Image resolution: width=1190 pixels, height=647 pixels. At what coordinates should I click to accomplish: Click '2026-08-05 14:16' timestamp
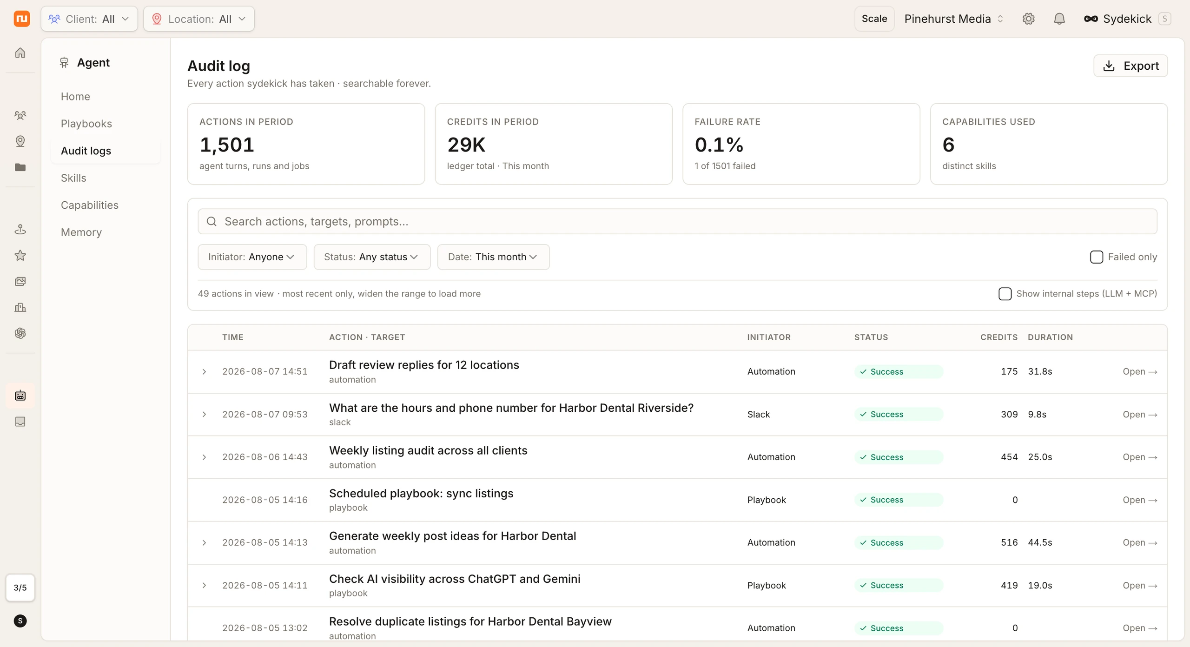[x=265, y=500]
